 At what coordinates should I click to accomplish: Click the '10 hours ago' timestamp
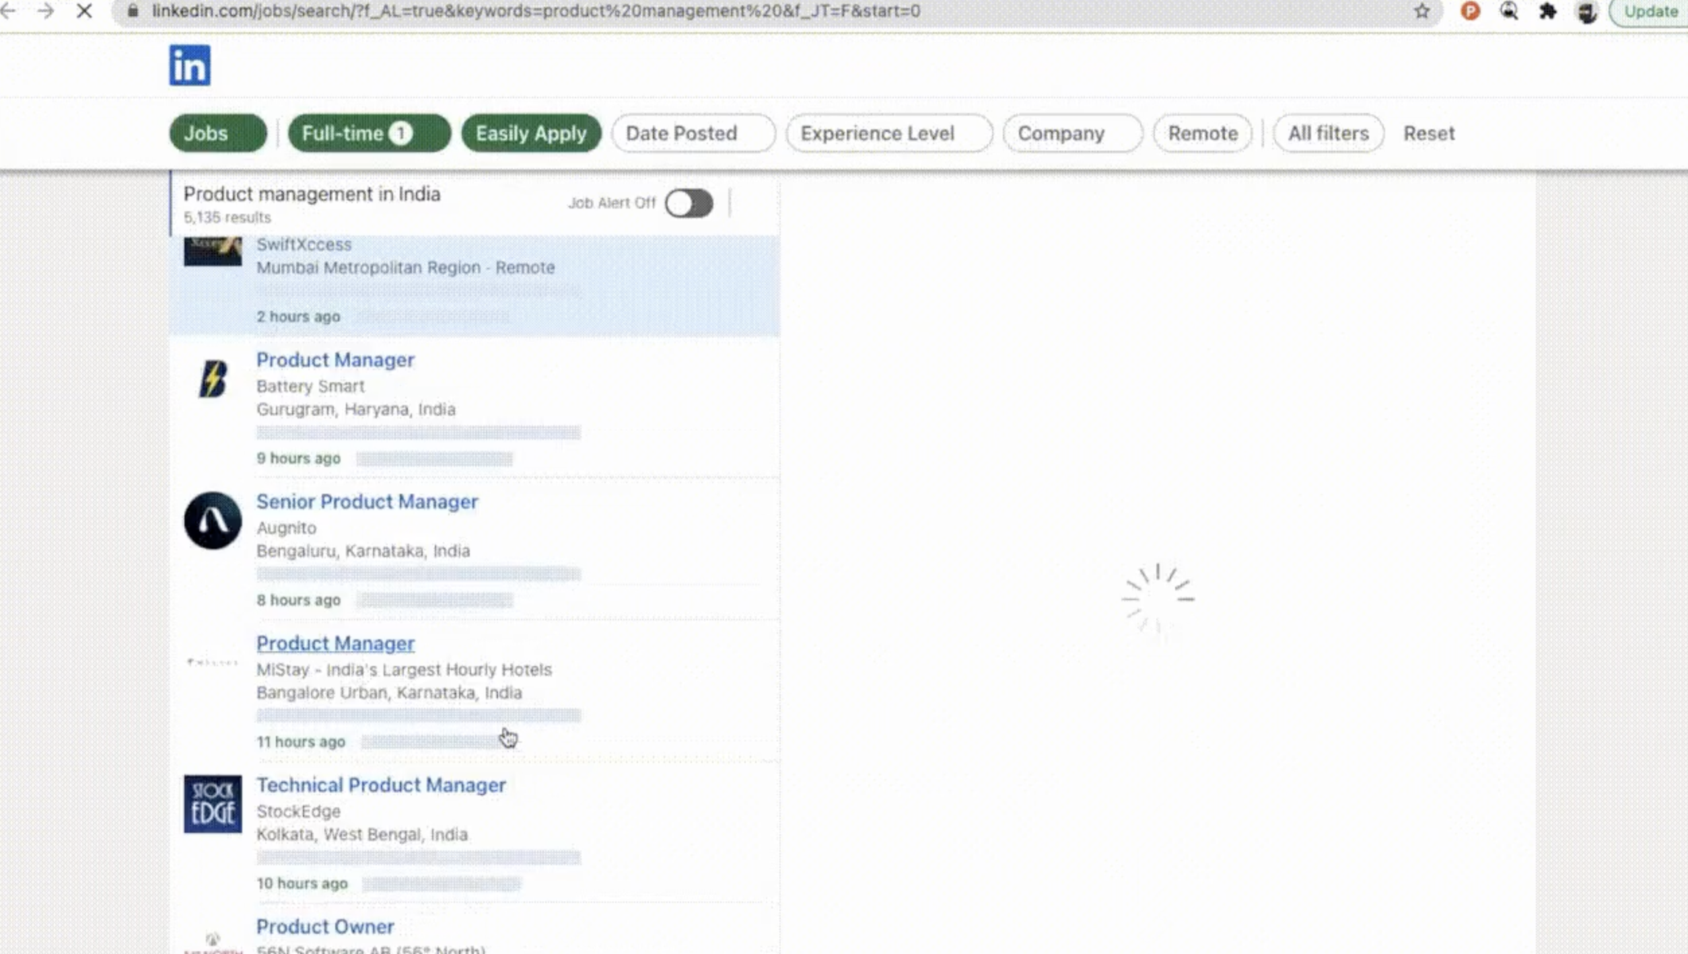(302, 883)
